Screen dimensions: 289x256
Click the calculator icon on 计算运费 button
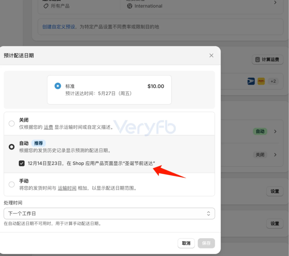257,60
